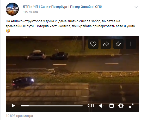The height and width of the screenshot is (120, 141).
Task: Click the community avatar image
Action: pyautogui.click(x=12, y=9)
